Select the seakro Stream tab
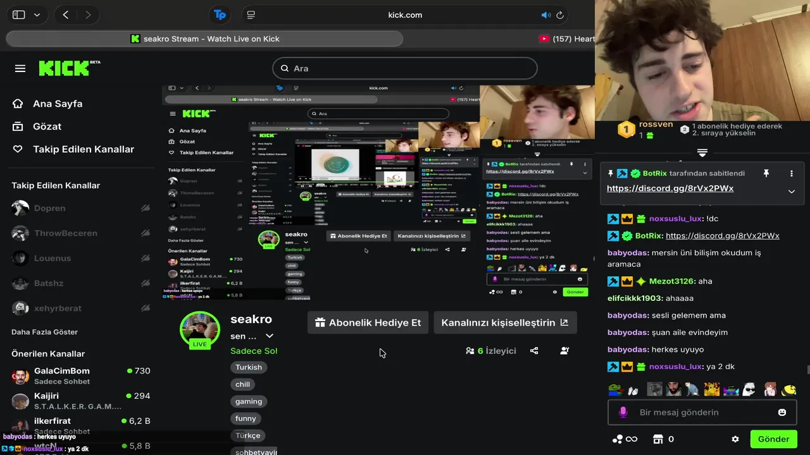This screenshot has height=455, width=810. pos(205,39)
